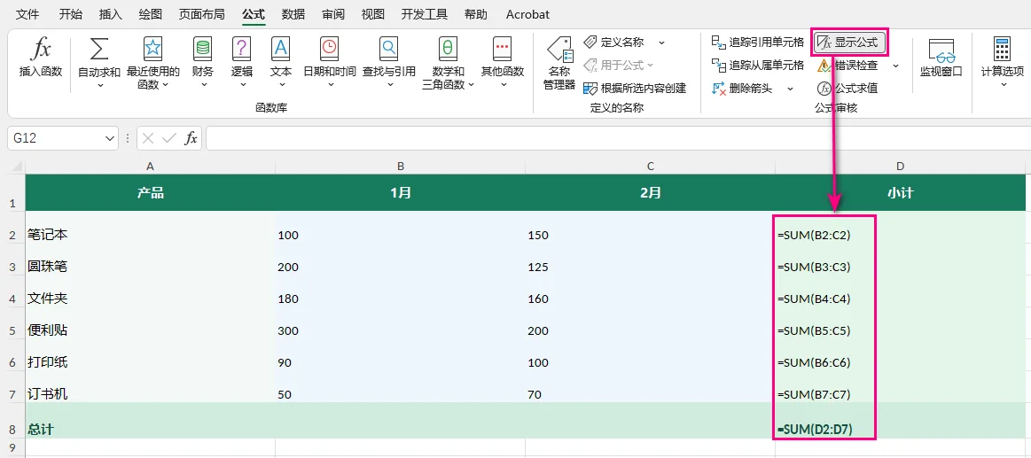1031x458 pixels.
Task: Open the 监视窗口
Action: [x=941, y=58]
